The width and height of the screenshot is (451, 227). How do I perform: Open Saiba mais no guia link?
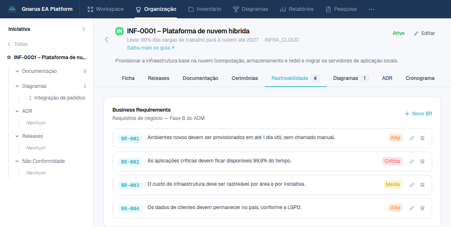click(151, 48)
